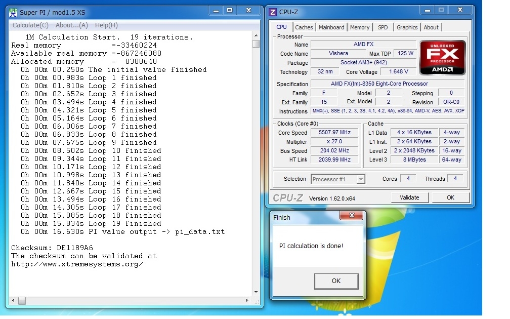The height and width of the screenshot is (319, 510).
Task: Click the CPU-Z title bar logo icon
Action: 273,12
